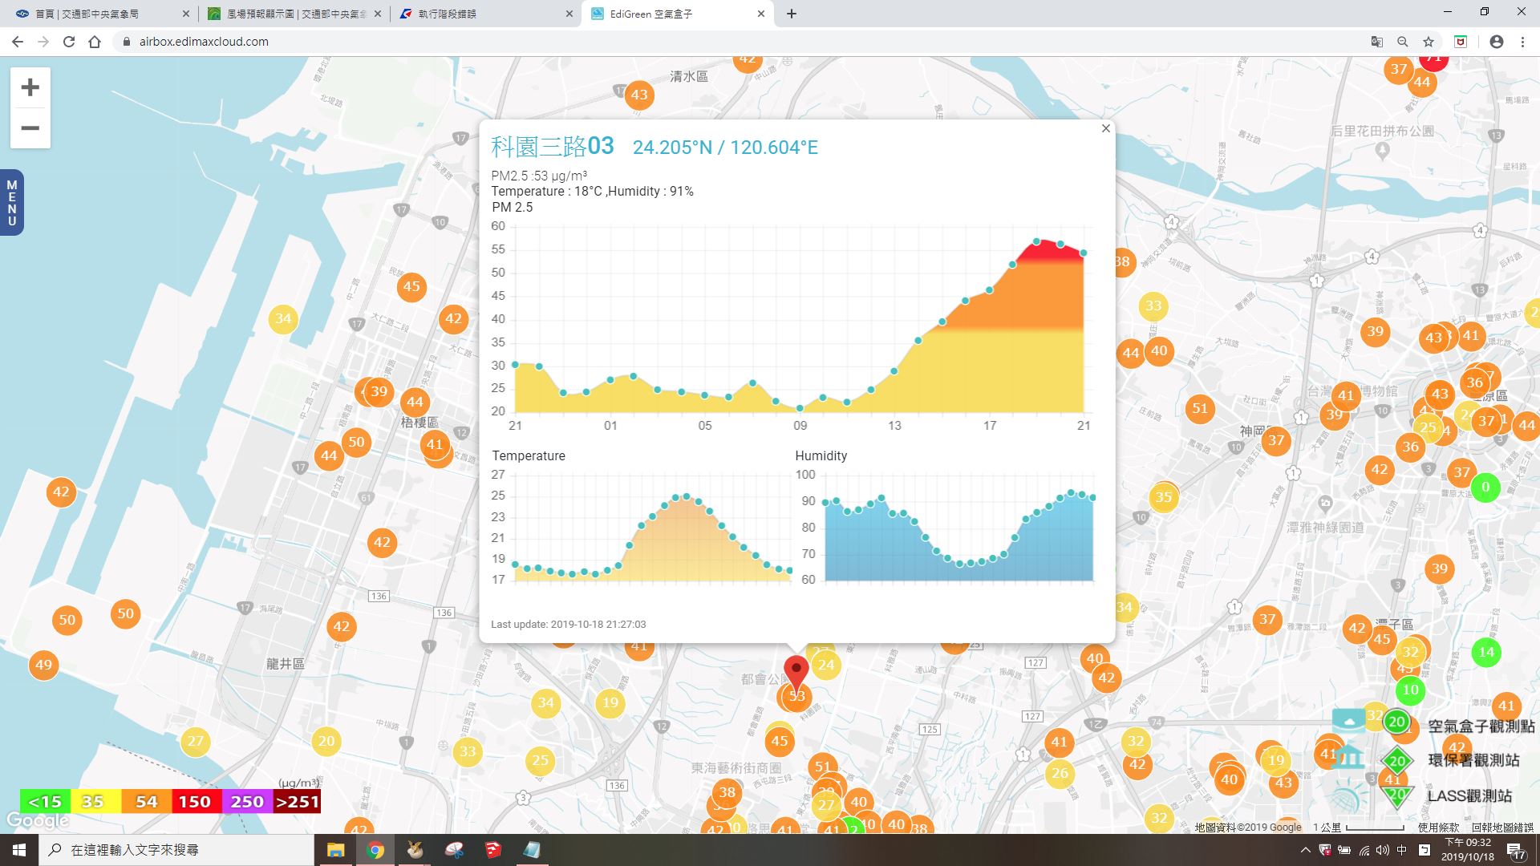Select the green <15 legend swatch

[x=45, y=801]
